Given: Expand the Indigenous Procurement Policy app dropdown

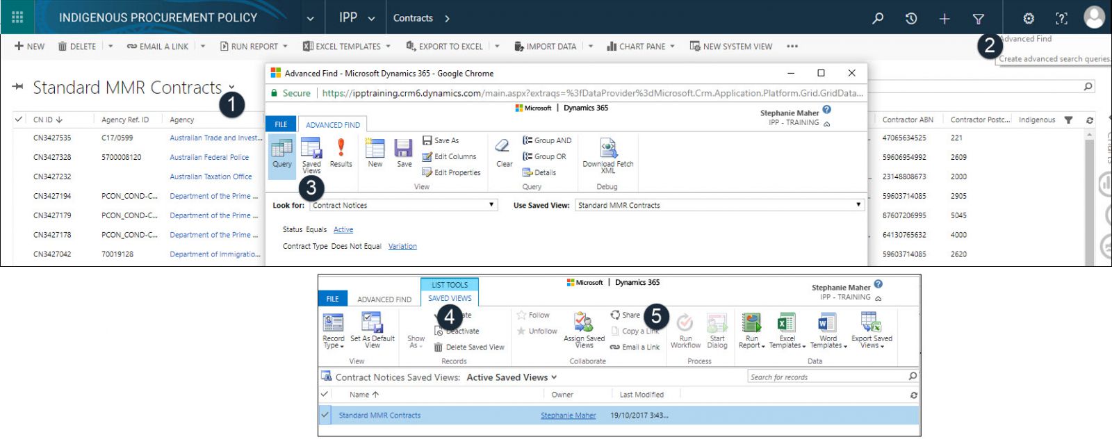Looking at the screenshot, I should (310, 19).
